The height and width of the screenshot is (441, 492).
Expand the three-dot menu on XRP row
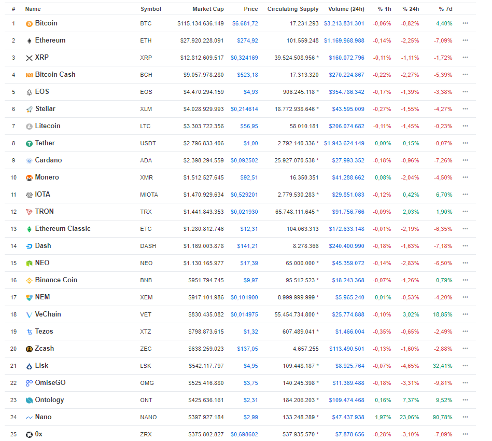[466, 58]
